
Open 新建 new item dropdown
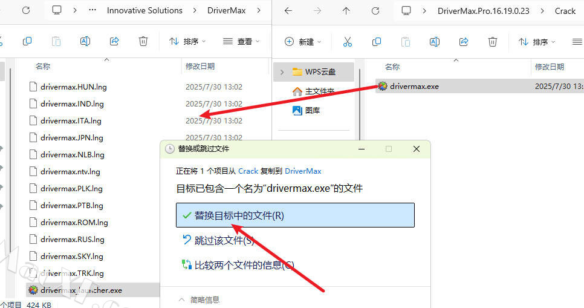(302, 42)
